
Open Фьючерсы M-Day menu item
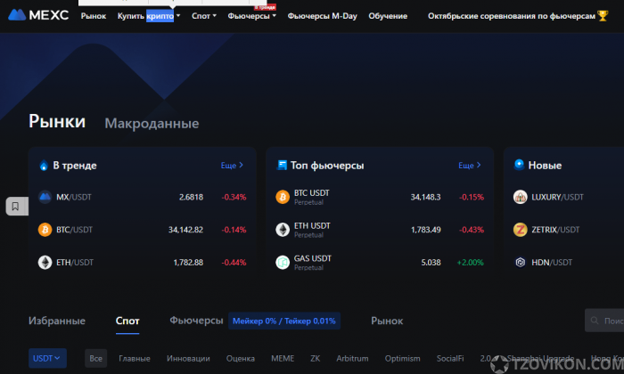pyautogui.click(x=323, y=16)
